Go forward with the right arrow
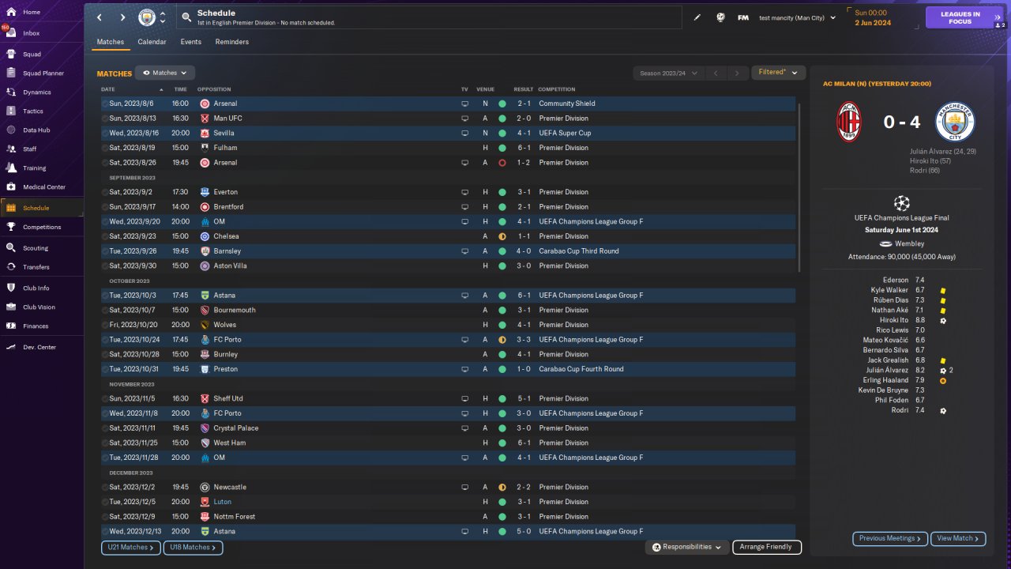 coord(122,17)
